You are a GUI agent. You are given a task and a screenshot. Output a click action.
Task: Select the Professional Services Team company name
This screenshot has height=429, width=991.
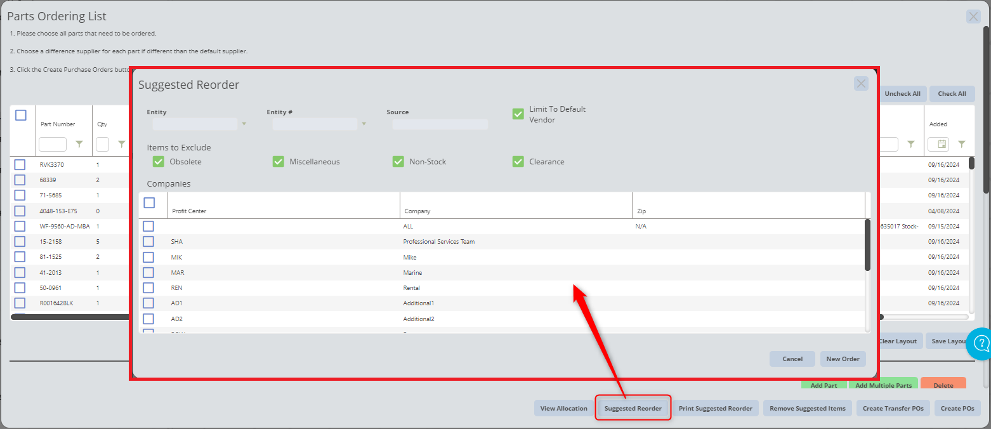(439, 242)
